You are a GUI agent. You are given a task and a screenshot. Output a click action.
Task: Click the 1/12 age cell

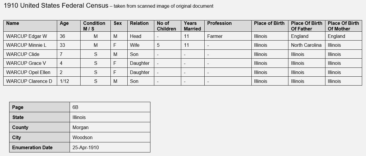pyautogui.click(x=69, y=81)
